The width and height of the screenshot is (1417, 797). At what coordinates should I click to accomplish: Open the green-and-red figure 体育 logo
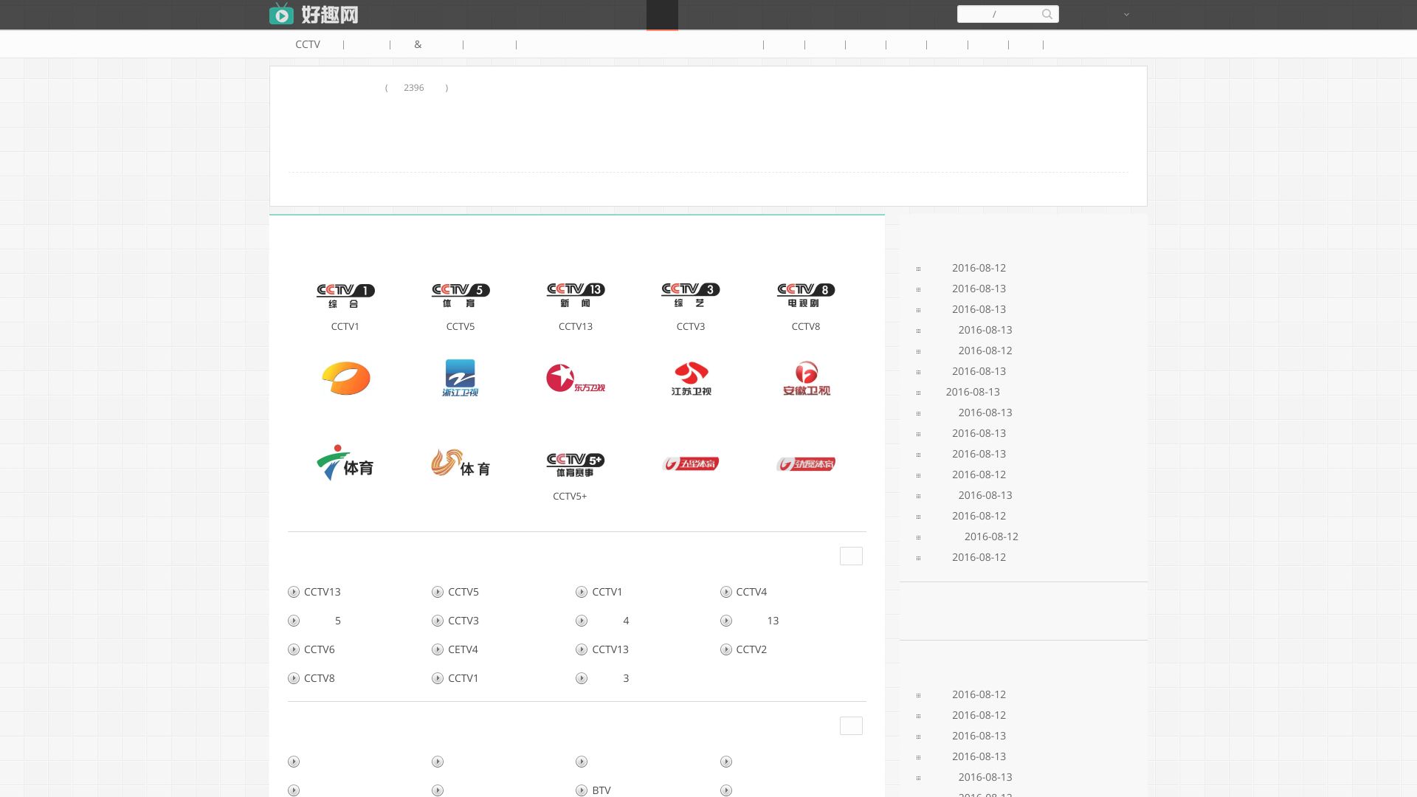click(x=345, y=463)
